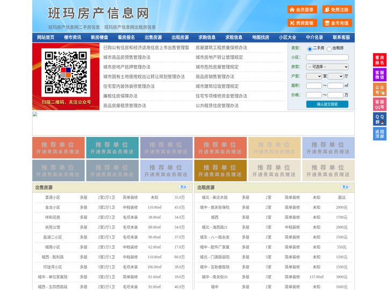
Task: Open the 求租信息 nav item
Action: click(x=234, y=38)
